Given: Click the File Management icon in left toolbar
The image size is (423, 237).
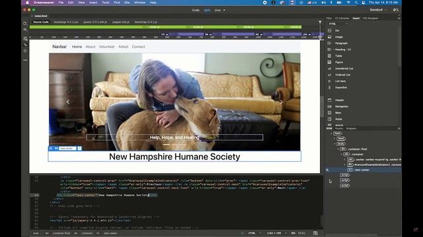Looking at the screenshot, I should pos(25,30).
